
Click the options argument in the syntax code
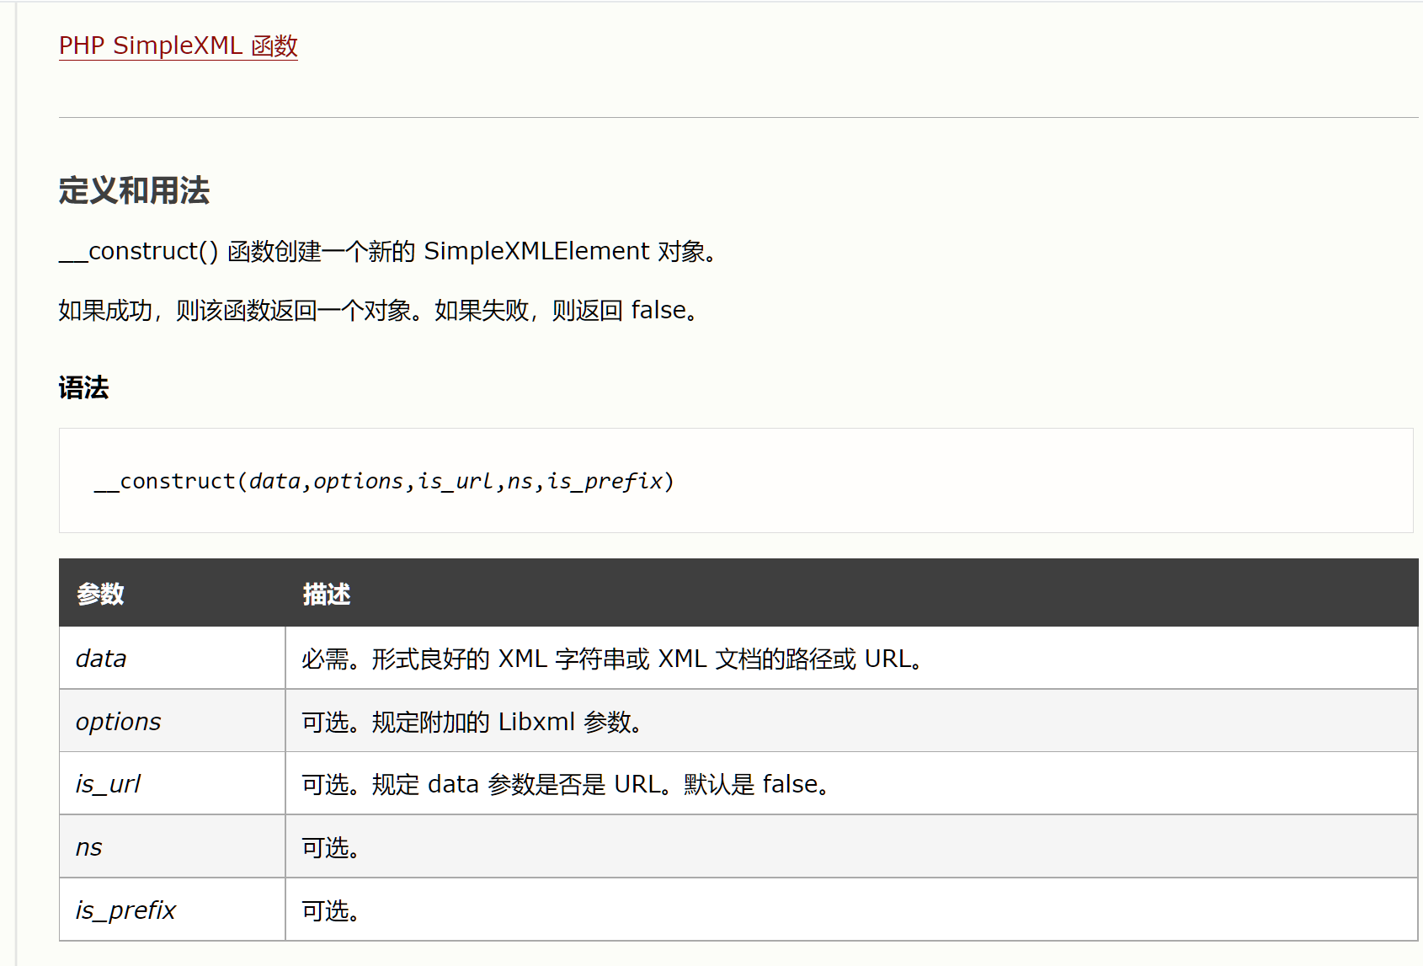358,481
